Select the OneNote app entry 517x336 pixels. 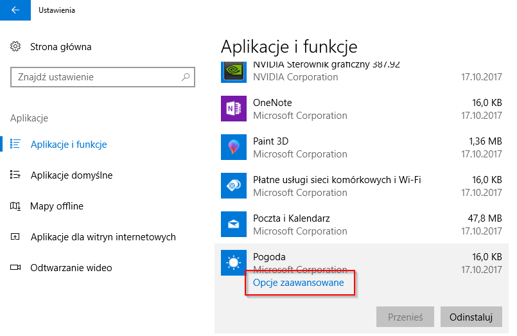click(x=362, y=109)
